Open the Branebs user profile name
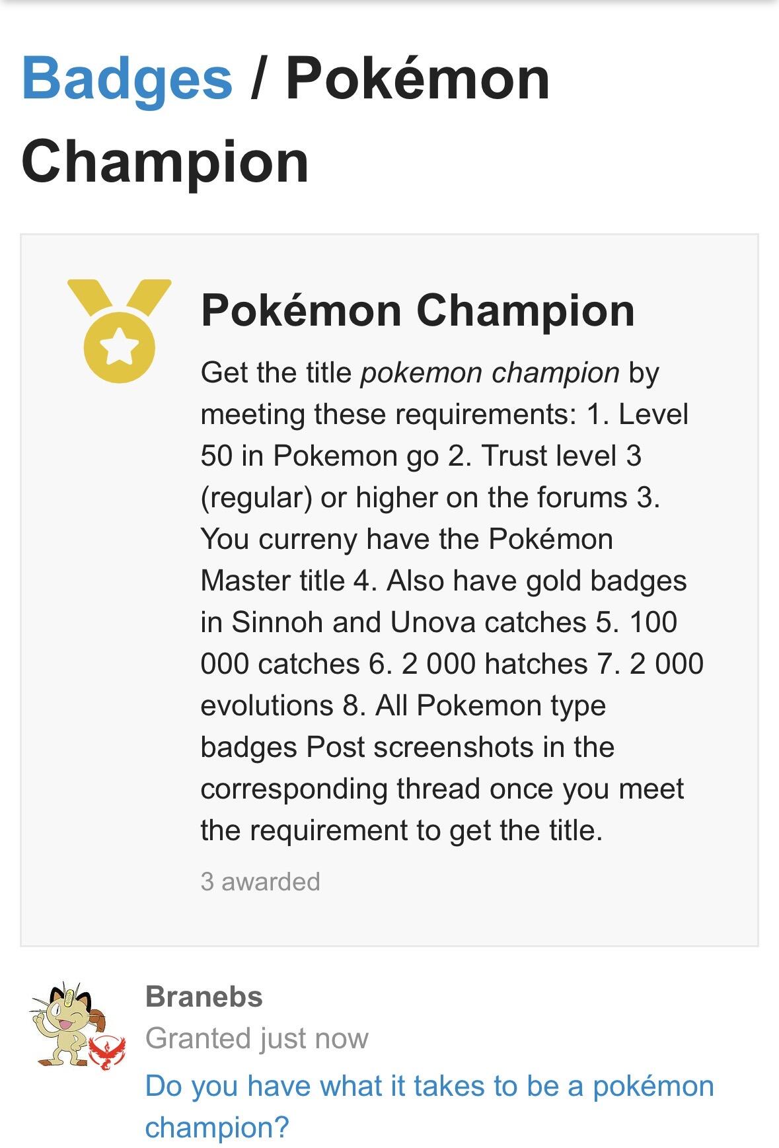 [x=204, y=996]
